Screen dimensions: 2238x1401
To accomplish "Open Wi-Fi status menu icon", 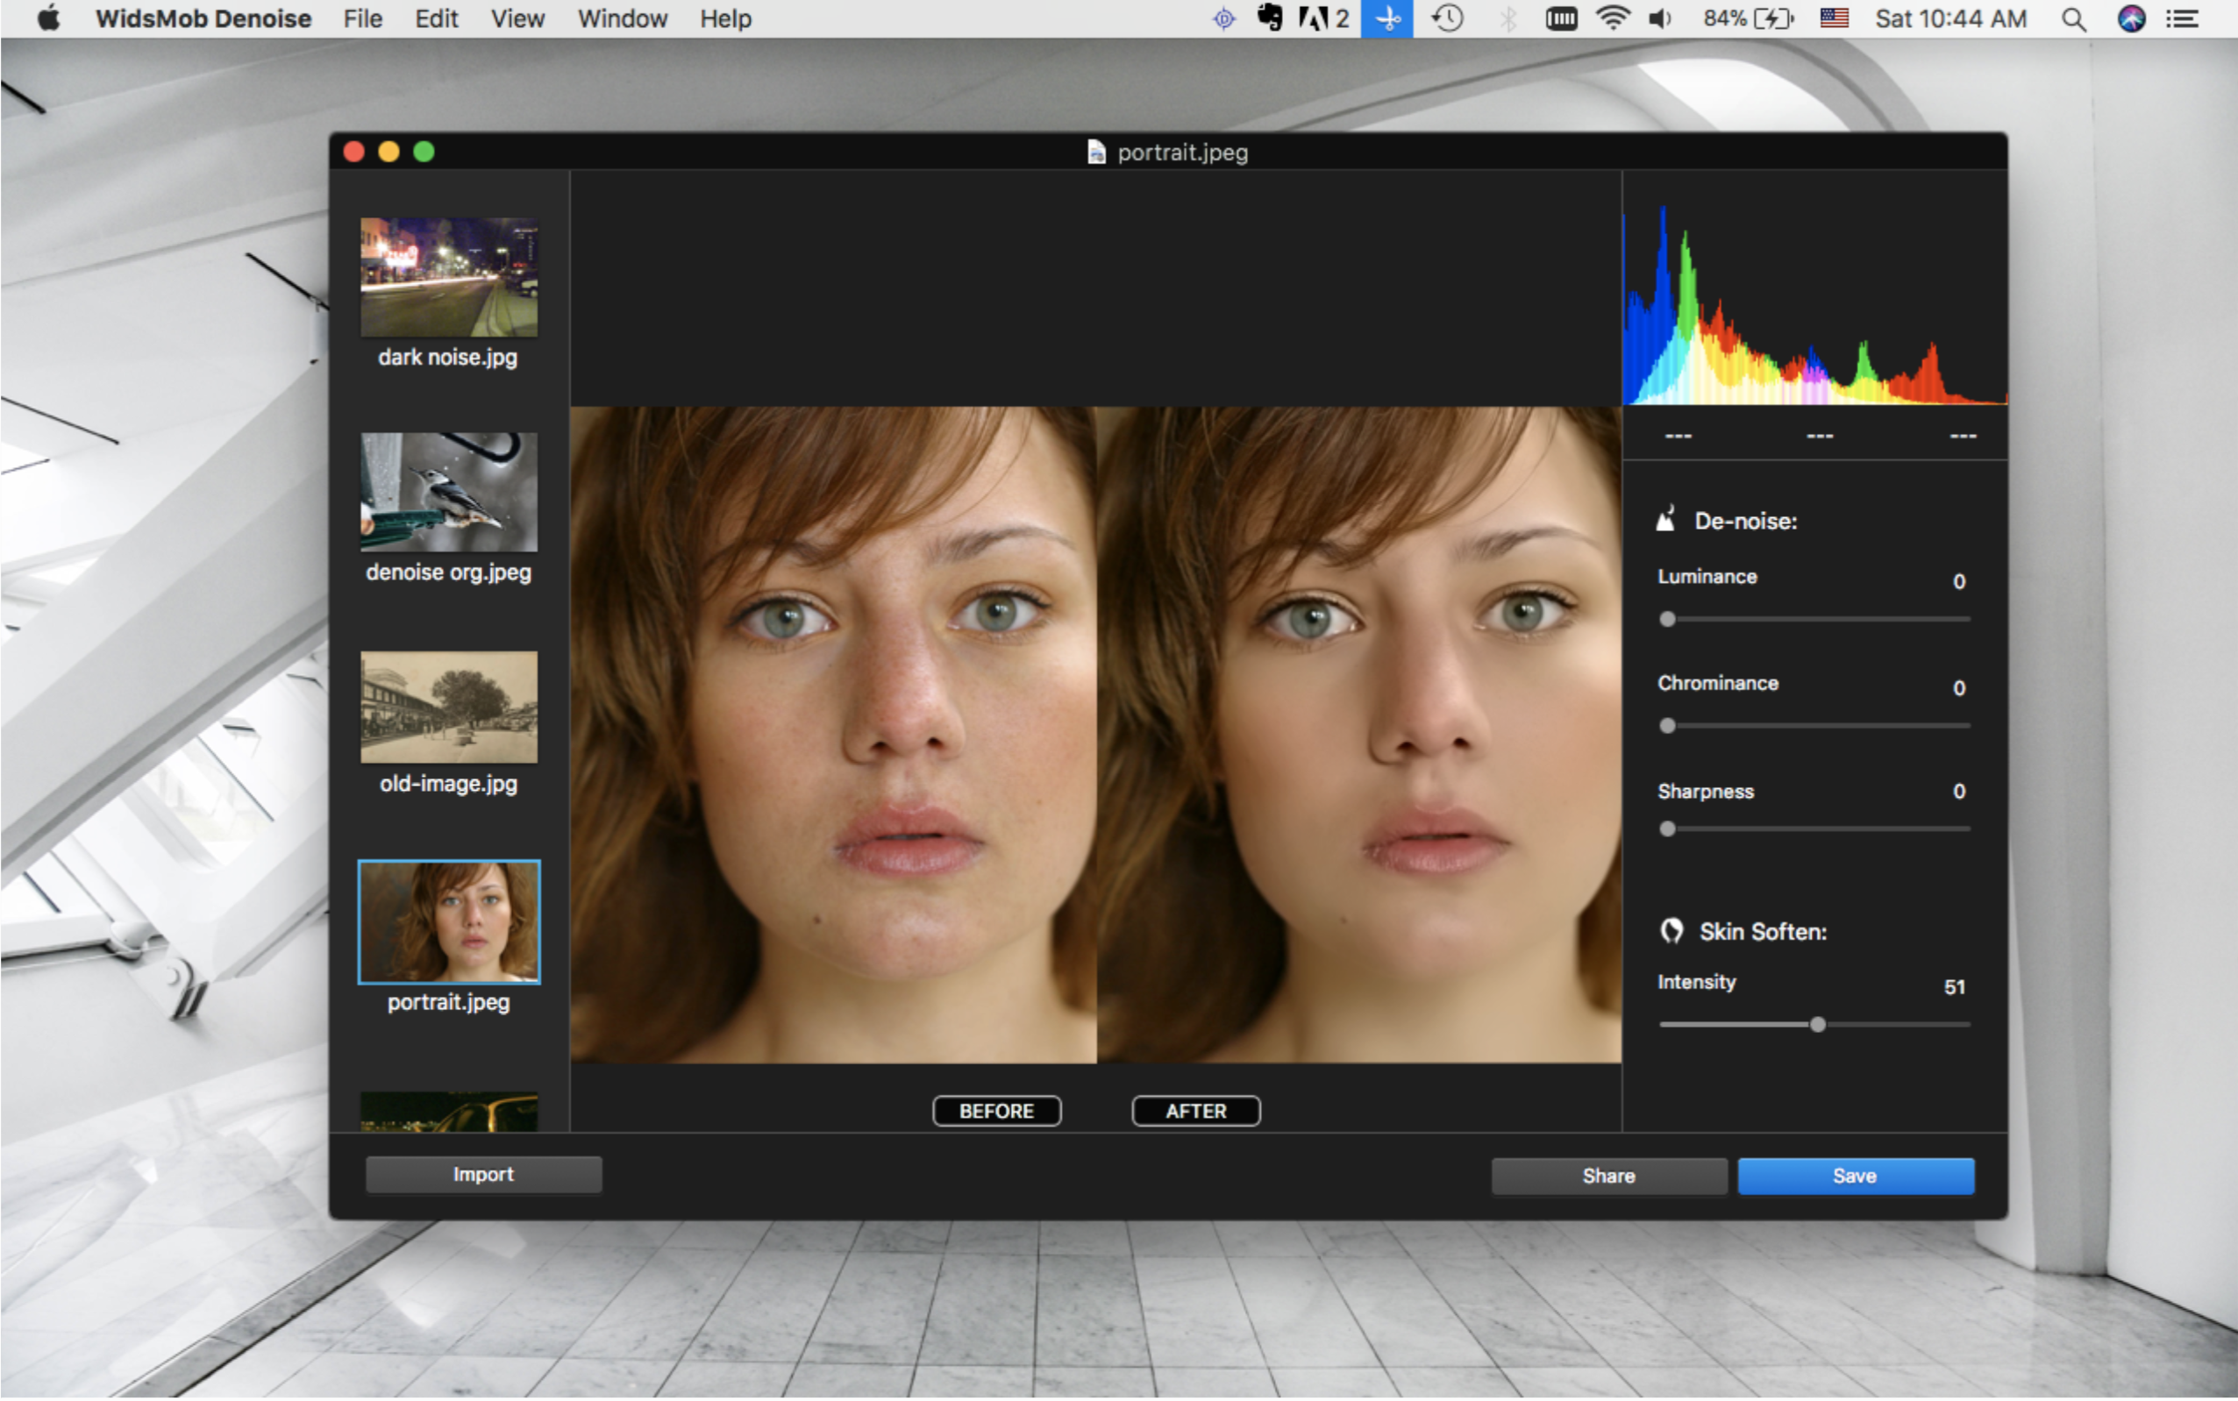I will (x=1613, y=19).
